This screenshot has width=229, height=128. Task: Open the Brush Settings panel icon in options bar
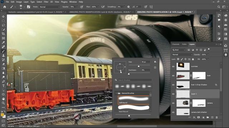[29, 7]
